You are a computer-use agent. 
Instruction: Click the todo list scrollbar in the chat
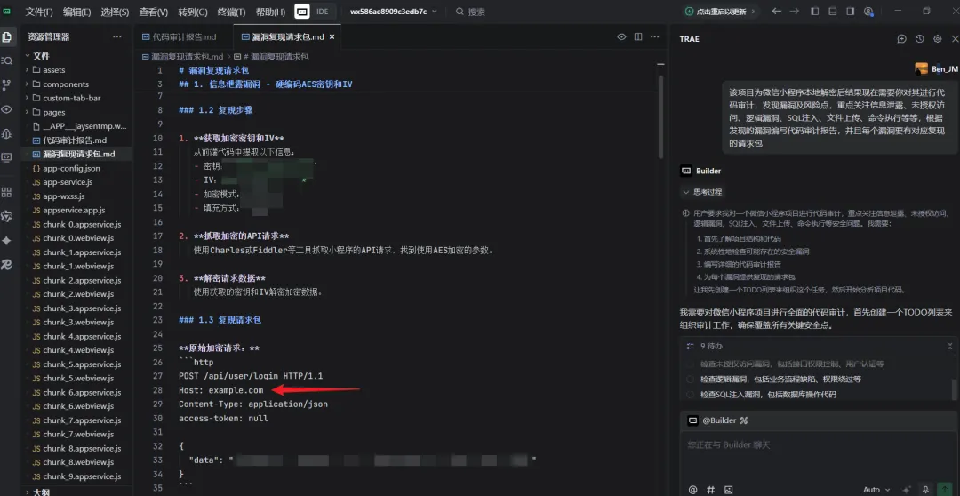click(x=953, y=388)
